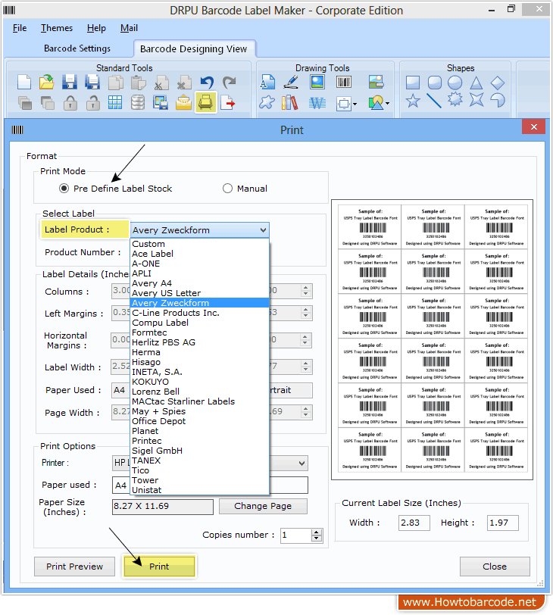Click the Print Preview button
The image size is (553, 615).
point(74,567)
